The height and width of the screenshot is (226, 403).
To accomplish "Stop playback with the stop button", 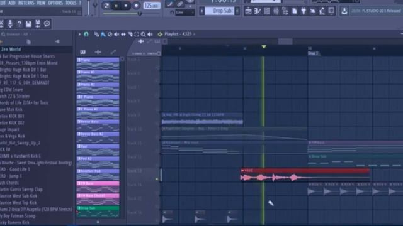I will pyautogui.click(x=126, y=6).
